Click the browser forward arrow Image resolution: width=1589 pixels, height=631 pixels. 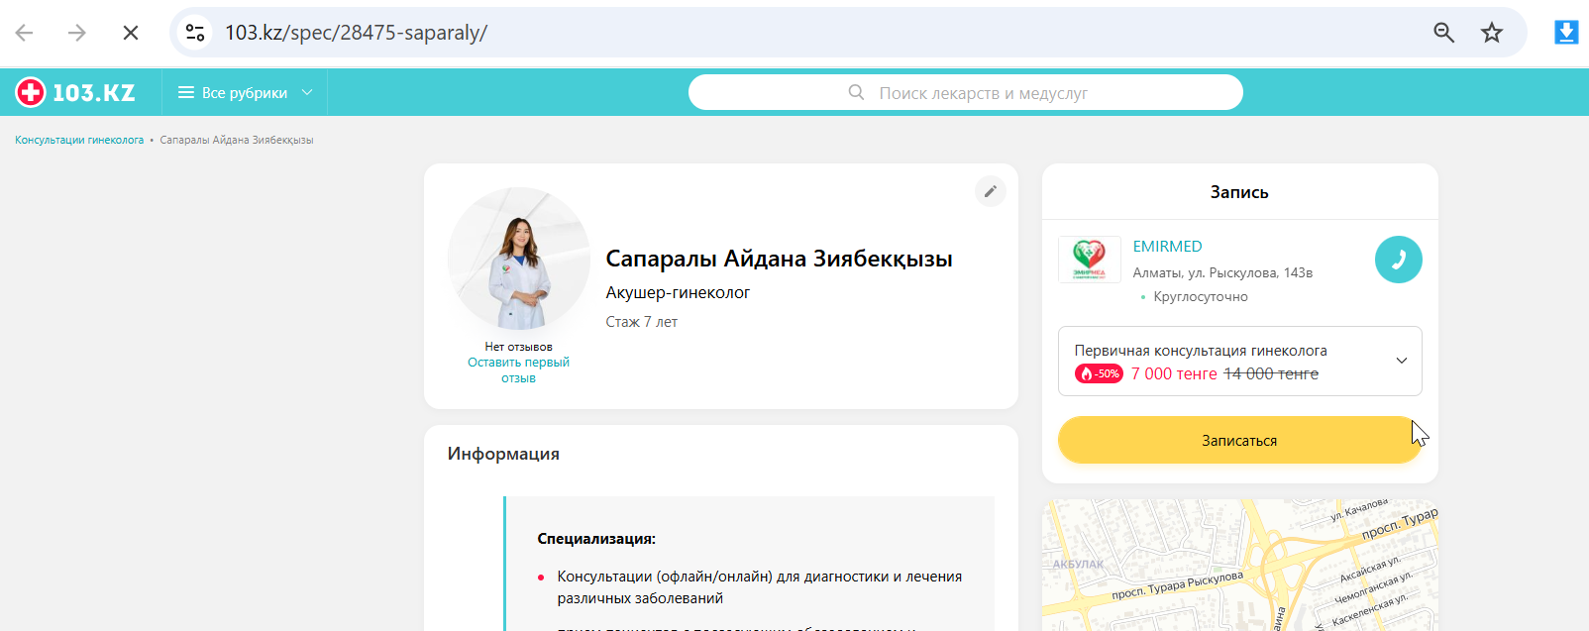coord(77,33)
